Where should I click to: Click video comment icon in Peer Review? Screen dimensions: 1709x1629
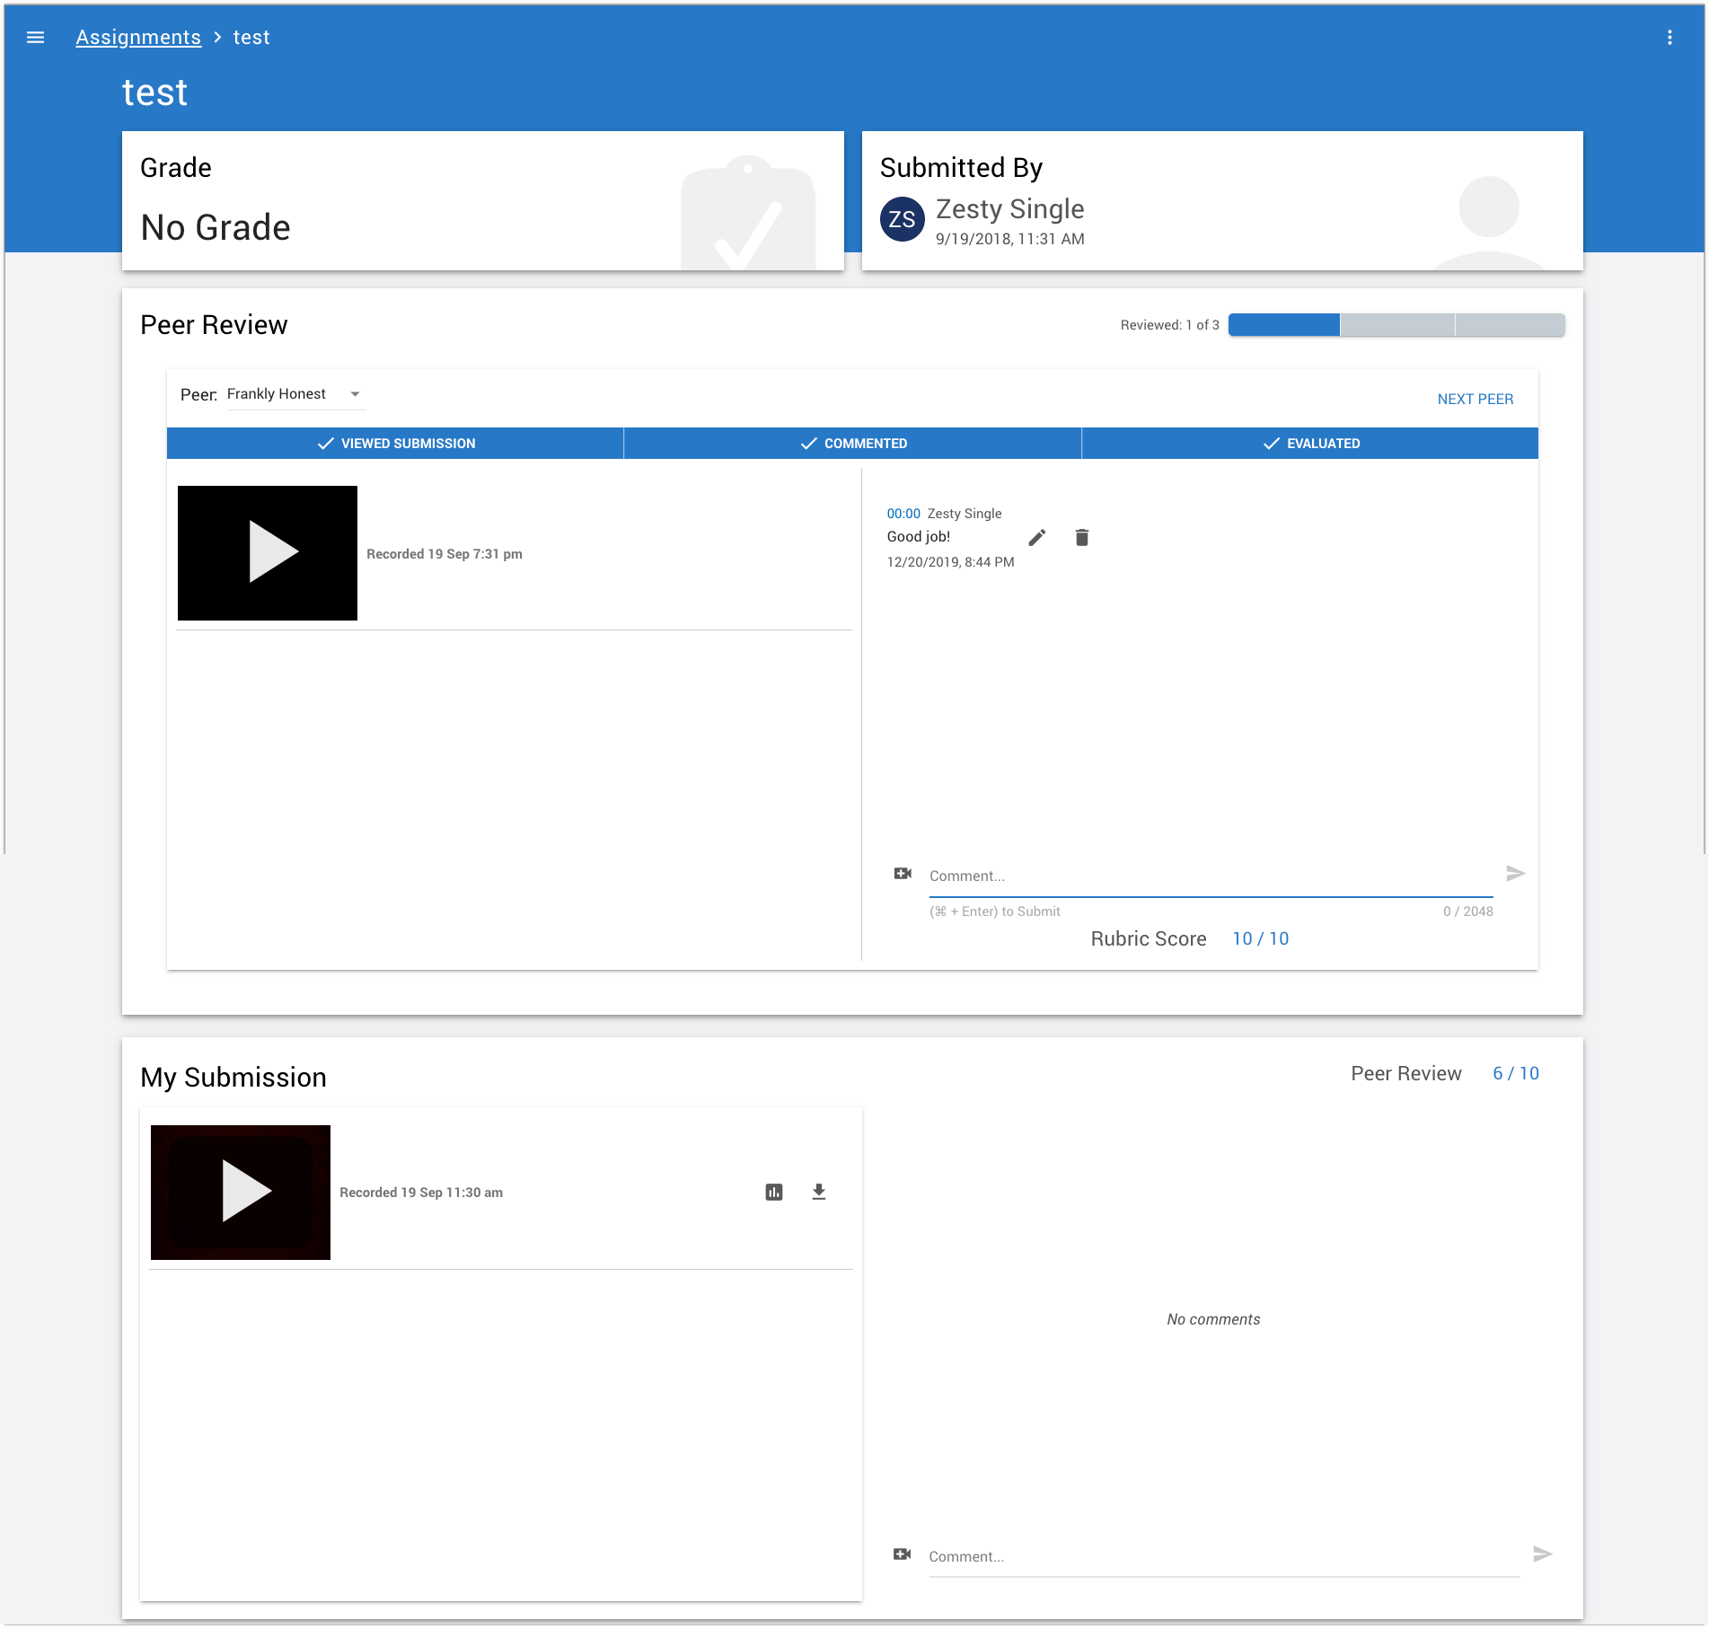click(903, 874)
